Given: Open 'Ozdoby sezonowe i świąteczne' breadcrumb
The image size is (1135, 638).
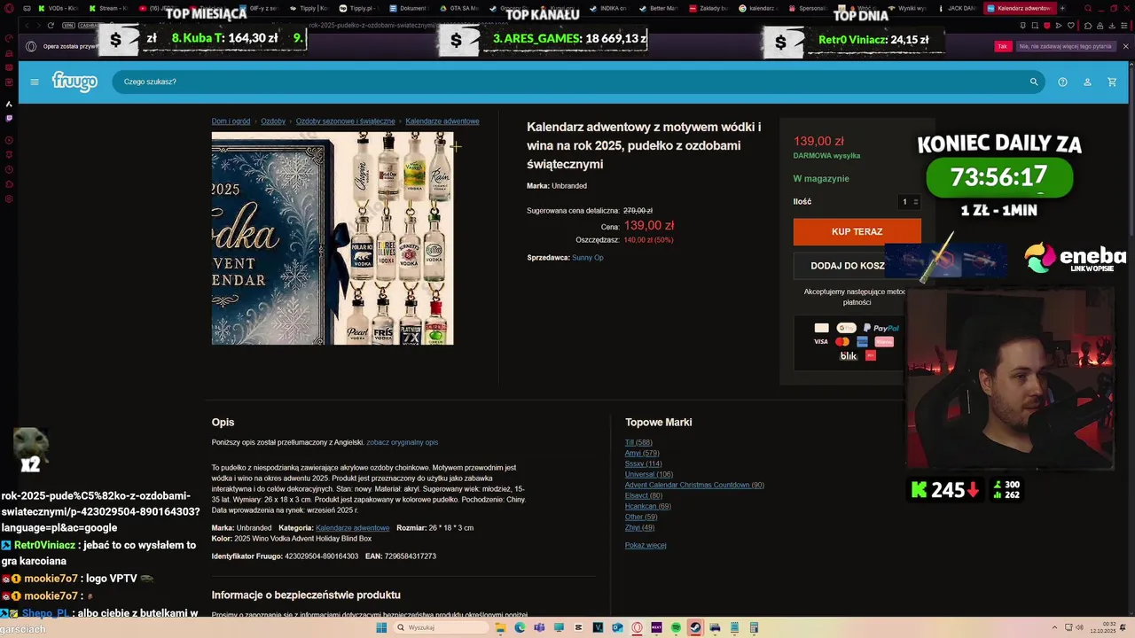Looking at the screenshot, I should [x=345, y=121].
